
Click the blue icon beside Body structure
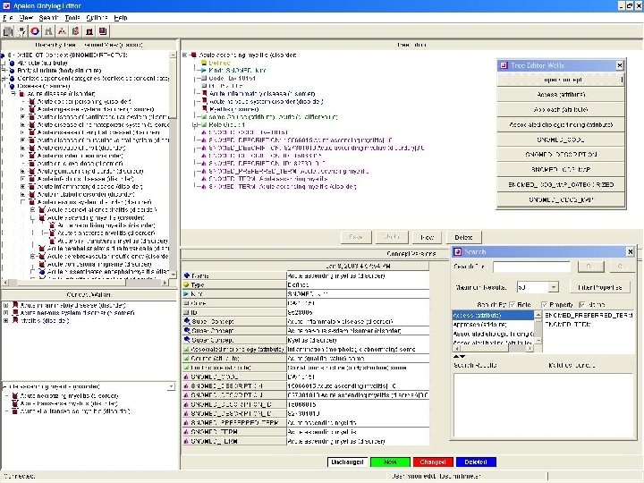coord(11,72)
